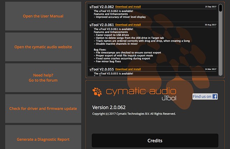Click 'Proper export of midi file' line
This screenshot has width=230, height=149.
[x=124, y=55]
